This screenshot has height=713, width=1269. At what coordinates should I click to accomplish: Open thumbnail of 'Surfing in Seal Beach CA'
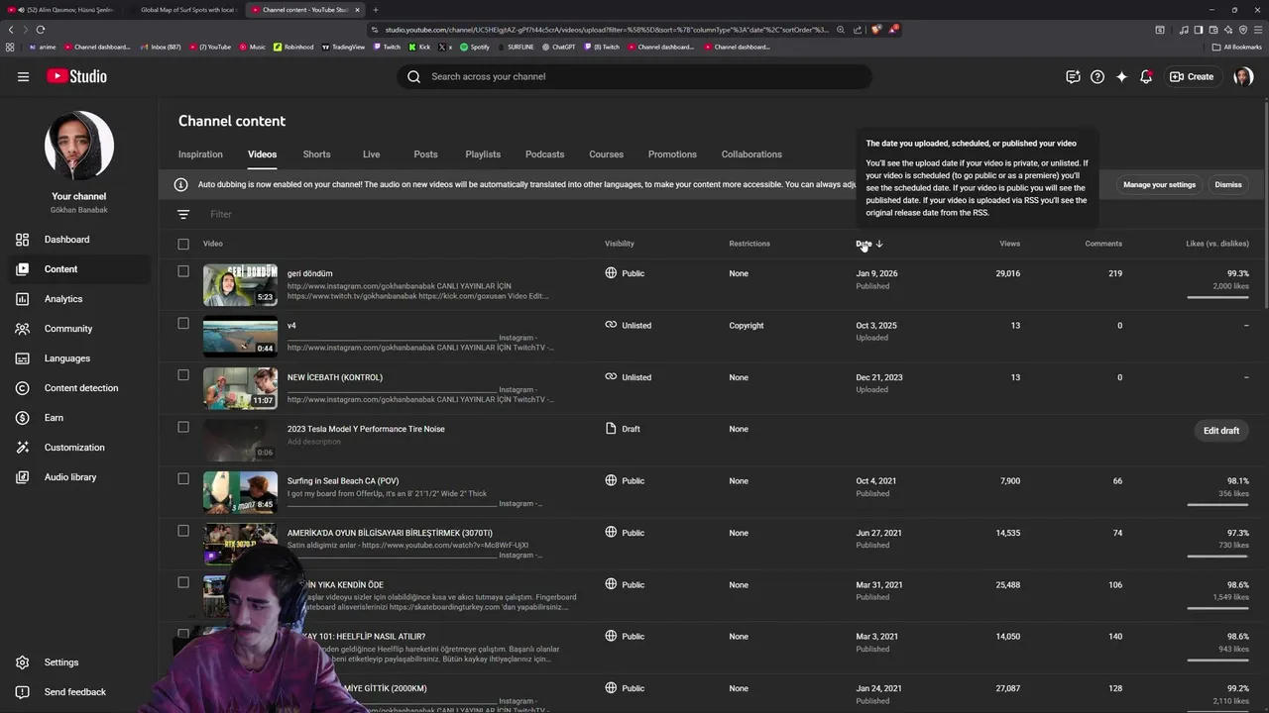click(241, 492)
